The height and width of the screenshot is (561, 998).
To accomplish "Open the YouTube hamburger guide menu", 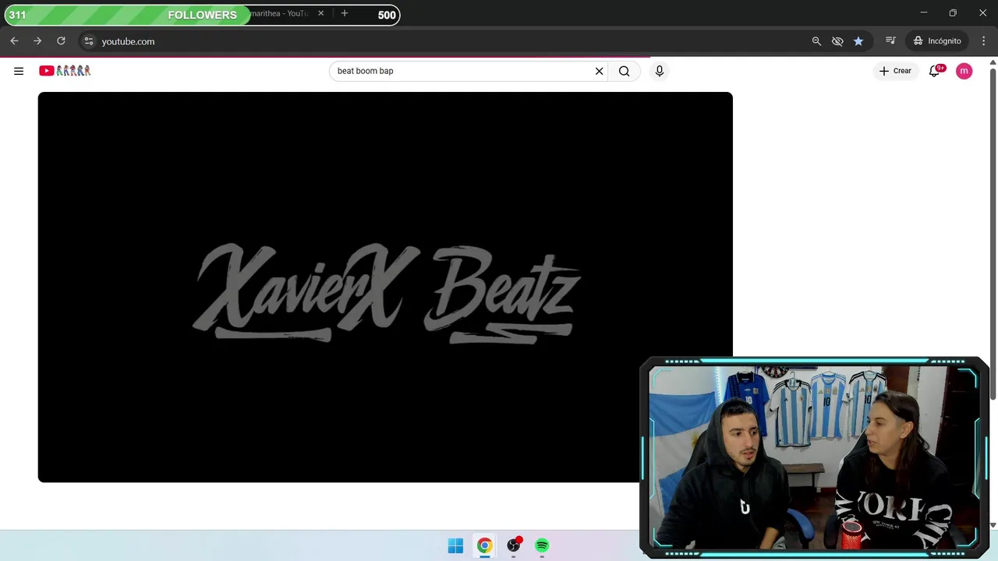I will [19, 71].
